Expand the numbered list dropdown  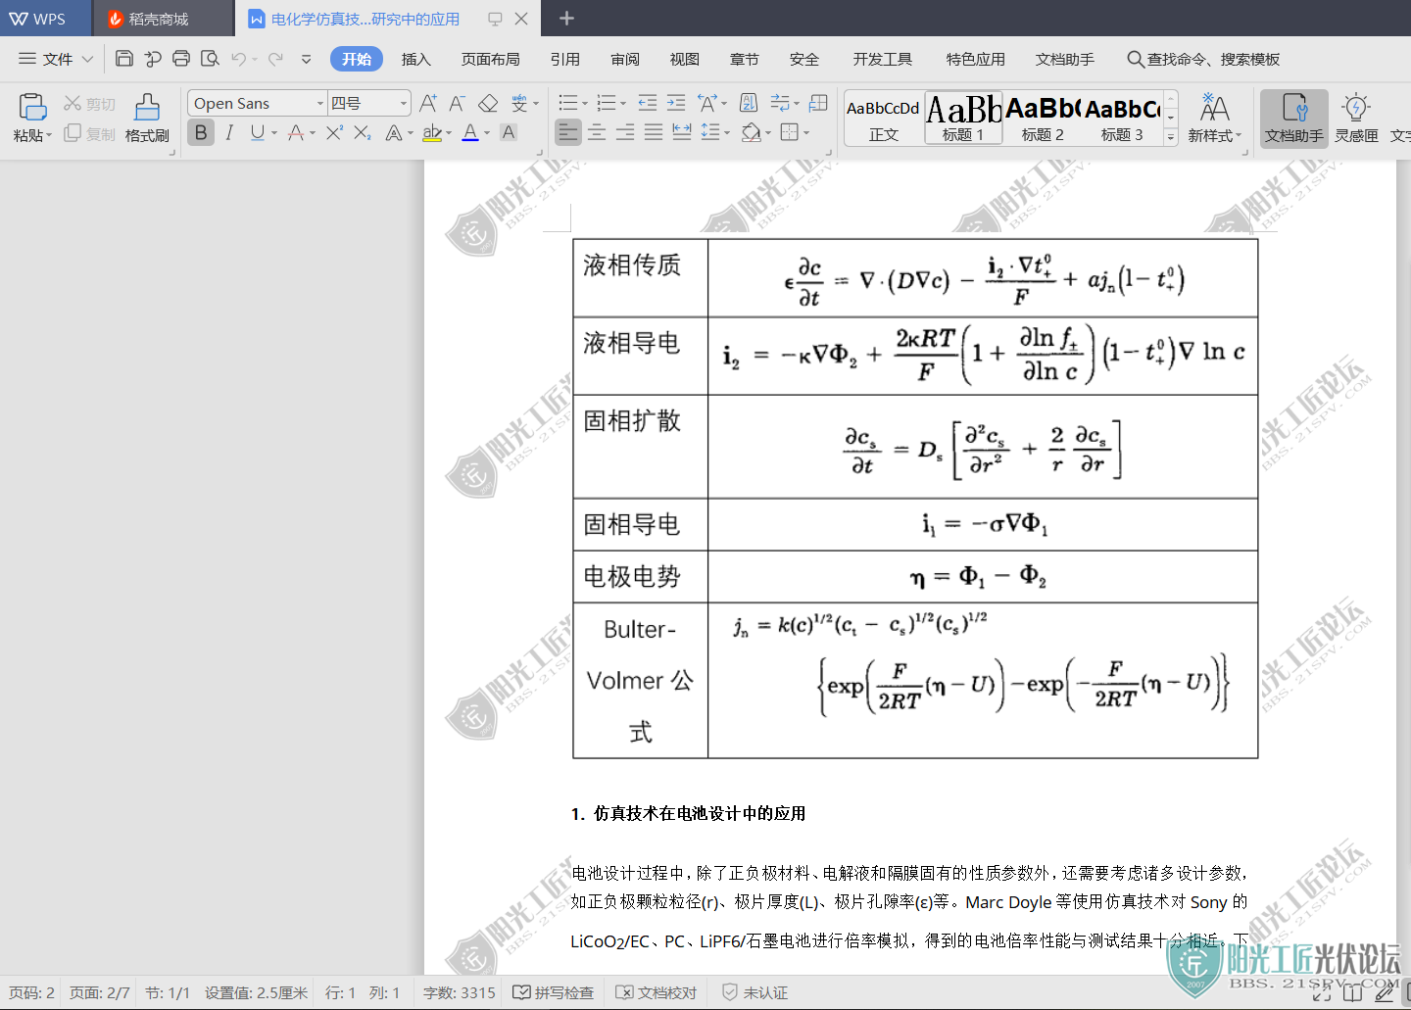[624, 104]
